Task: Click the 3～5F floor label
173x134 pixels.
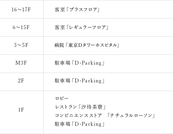Action: click(x=21, y=45)
